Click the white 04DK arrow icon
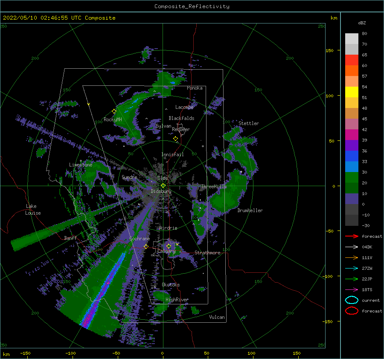The width and height of the screenshot is (384, 359). [x=352, y=247]
